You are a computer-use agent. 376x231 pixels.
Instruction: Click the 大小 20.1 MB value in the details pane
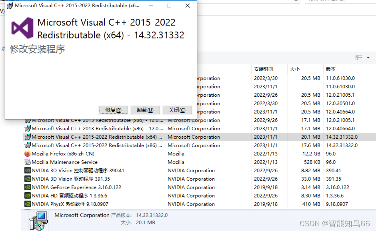pos(146,222)
